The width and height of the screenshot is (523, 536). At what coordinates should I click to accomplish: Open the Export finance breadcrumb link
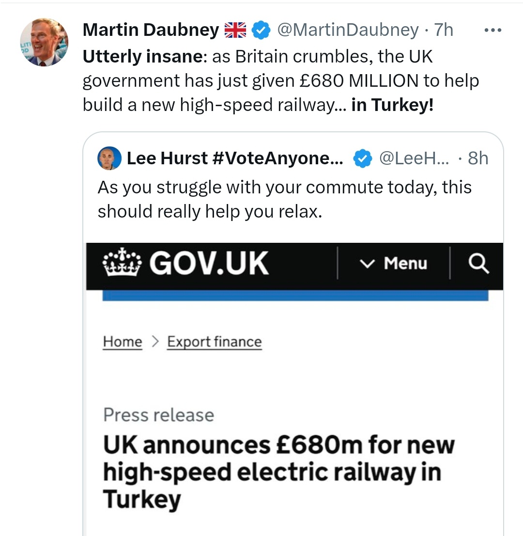214,342
